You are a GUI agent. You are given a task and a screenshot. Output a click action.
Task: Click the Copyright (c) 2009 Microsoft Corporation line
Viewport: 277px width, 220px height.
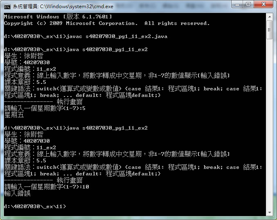pyautogui.click(x=107, y=23)
